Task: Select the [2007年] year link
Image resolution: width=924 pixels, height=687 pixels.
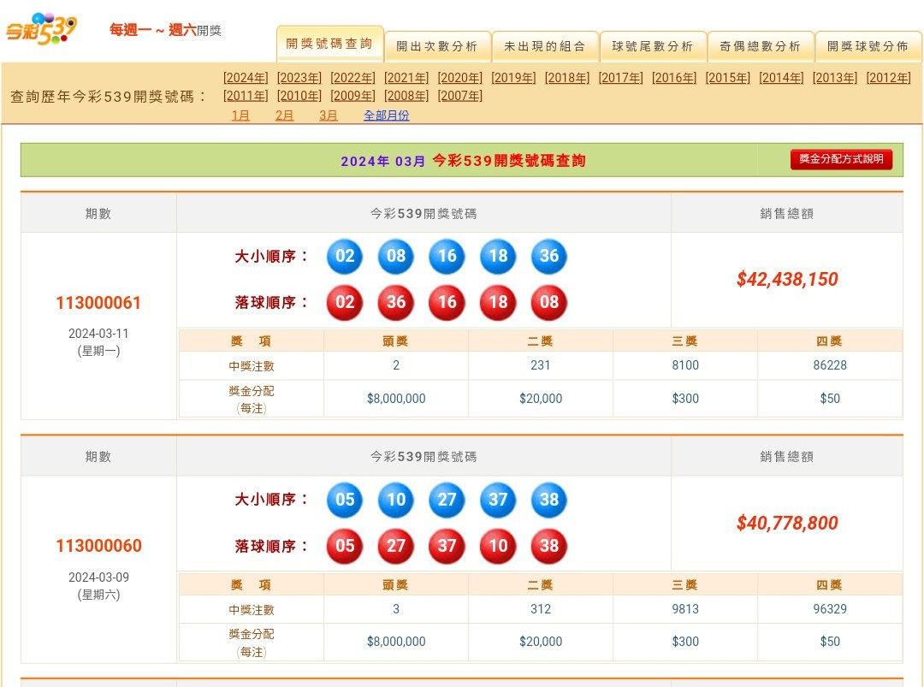Action: coord(460,96)
